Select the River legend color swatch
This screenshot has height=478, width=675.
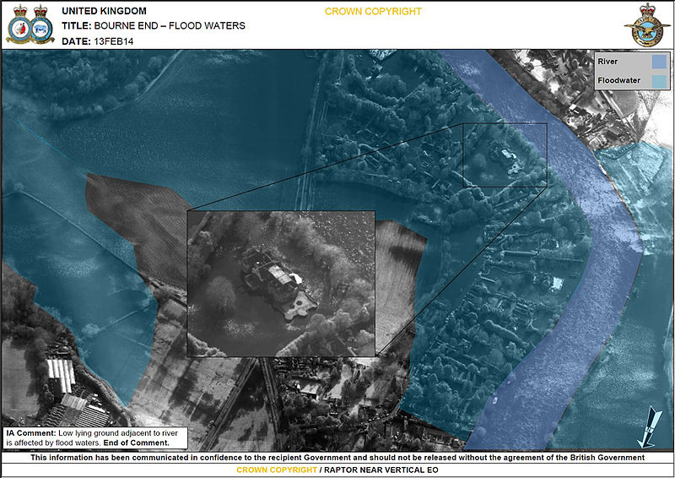(x=657, y=62)
